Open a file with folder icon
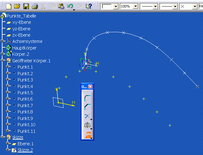The image size is (203, 155). tap(17, 6)
